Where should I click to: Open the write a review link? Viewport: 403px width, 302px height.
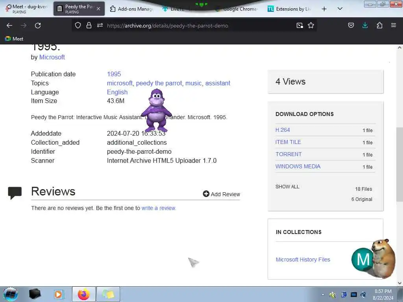(x=159, y=208)
